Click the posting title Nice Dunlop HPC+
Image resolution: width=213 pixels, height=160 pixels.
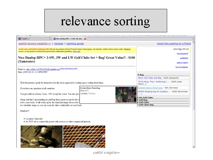tap(77, 60)
